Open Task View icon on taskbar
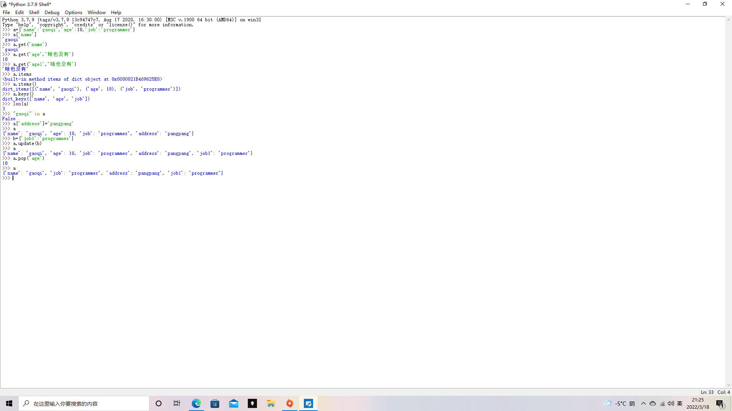Screen dimensions: 732x411 pyautogui.click(x=177, y=403)
